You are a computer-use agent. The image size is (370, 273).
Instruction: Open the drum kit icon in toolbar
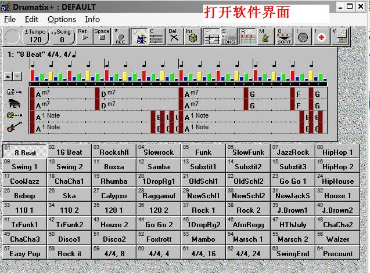140,37
